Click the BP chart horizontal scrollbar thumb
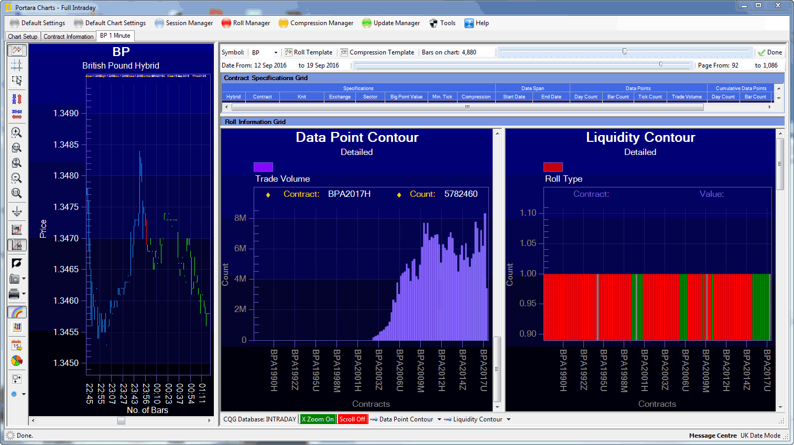794x445 pixels. (x=121, y=420)
